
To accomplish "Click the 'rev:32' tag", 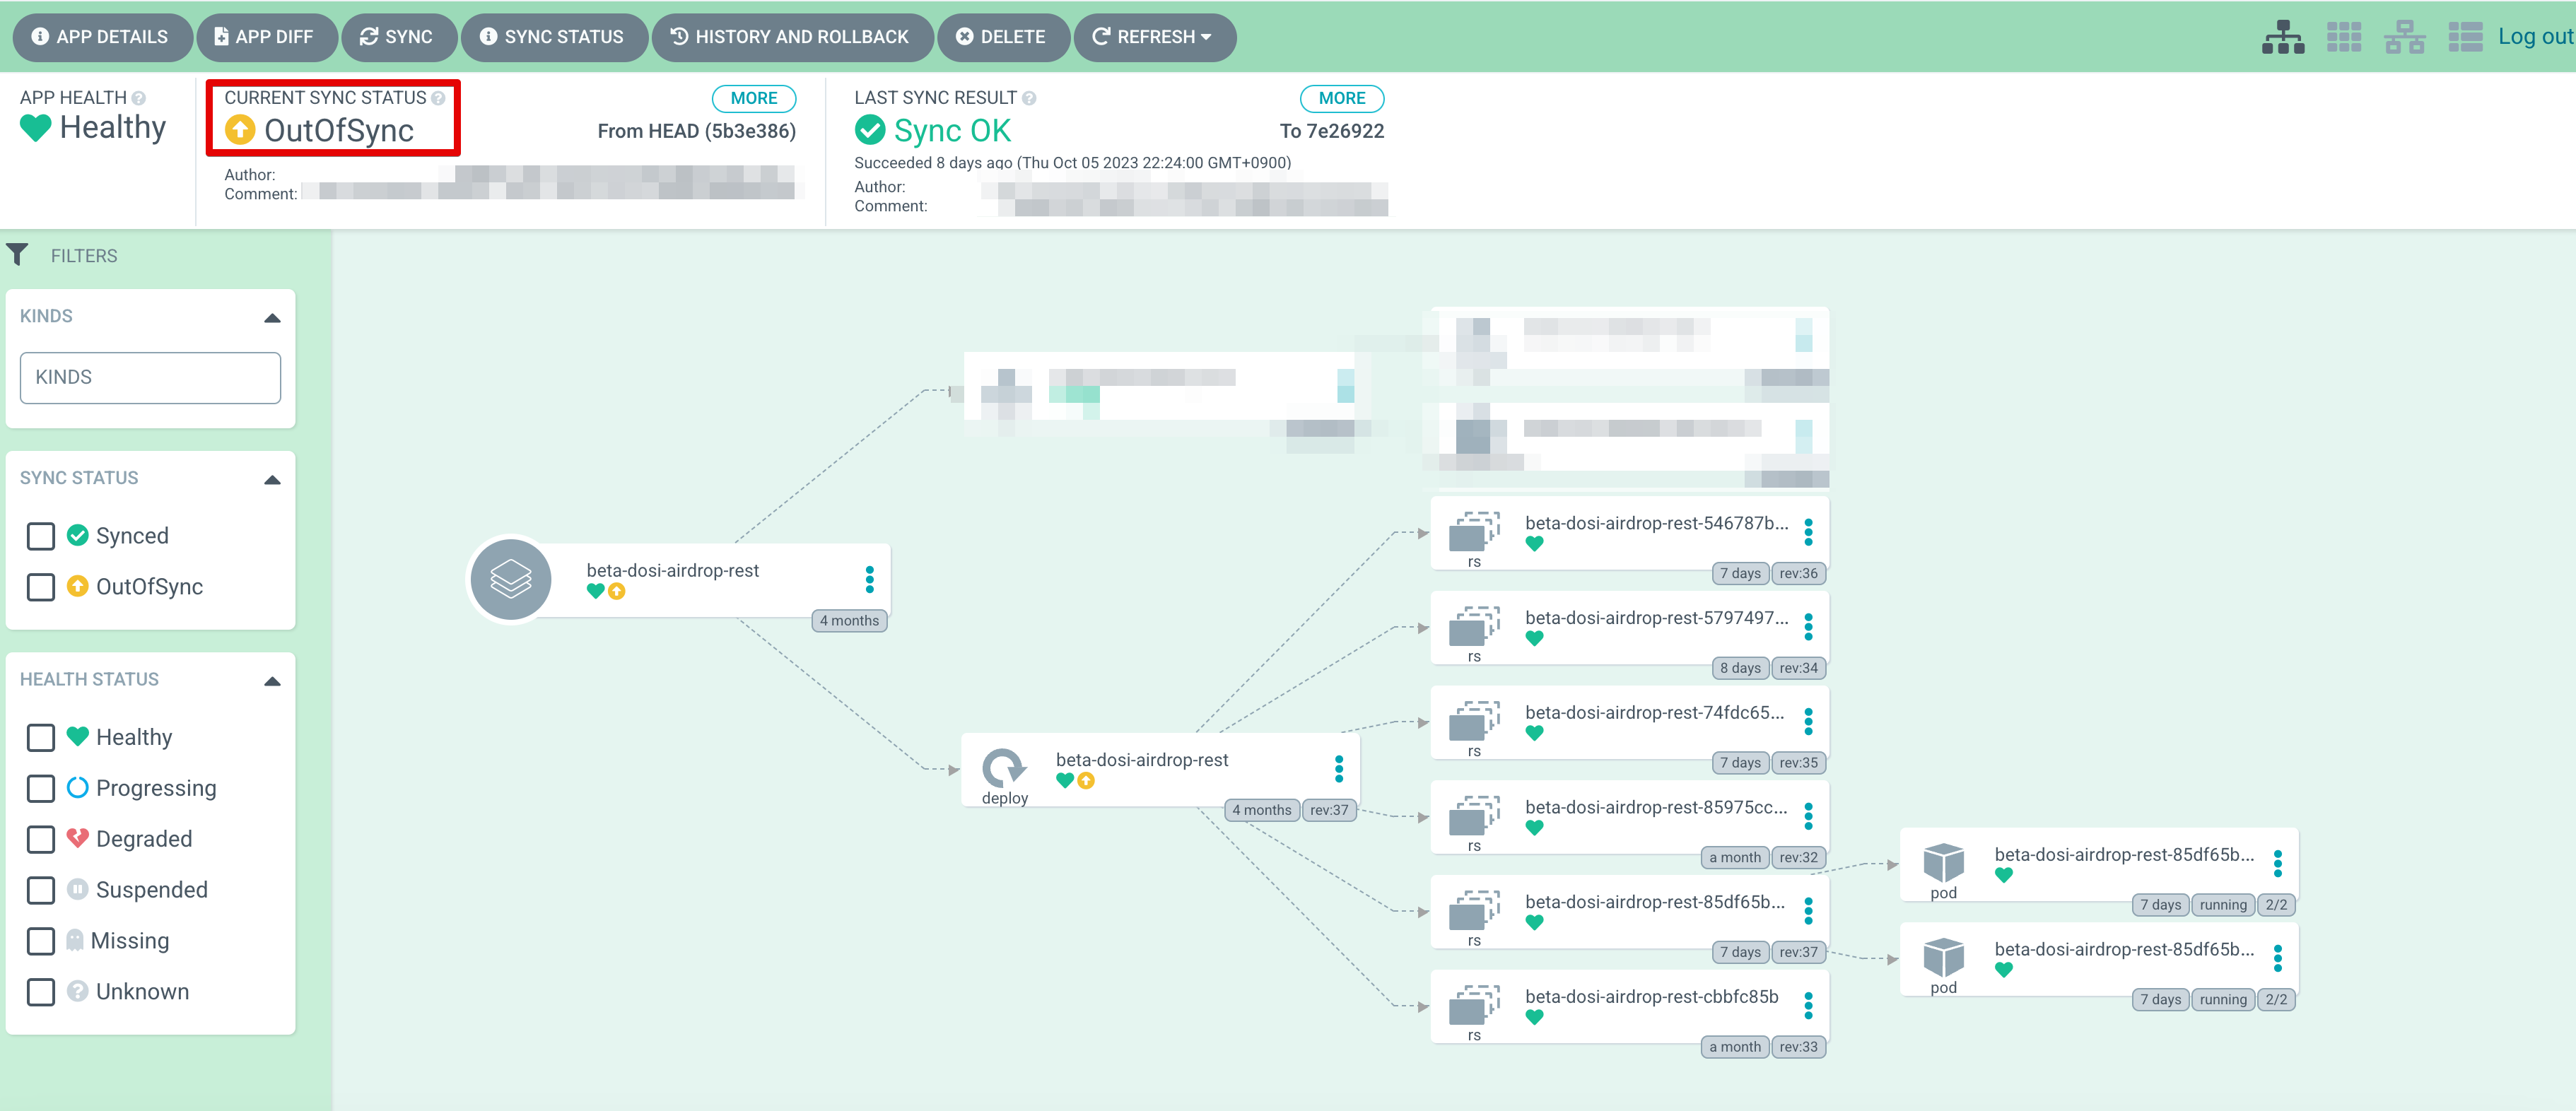I will (x=1798, y=858).
